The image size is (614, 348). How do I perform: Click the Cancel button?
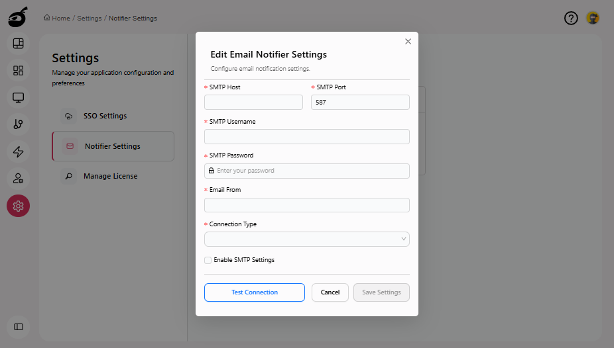[x=330, y=292]
